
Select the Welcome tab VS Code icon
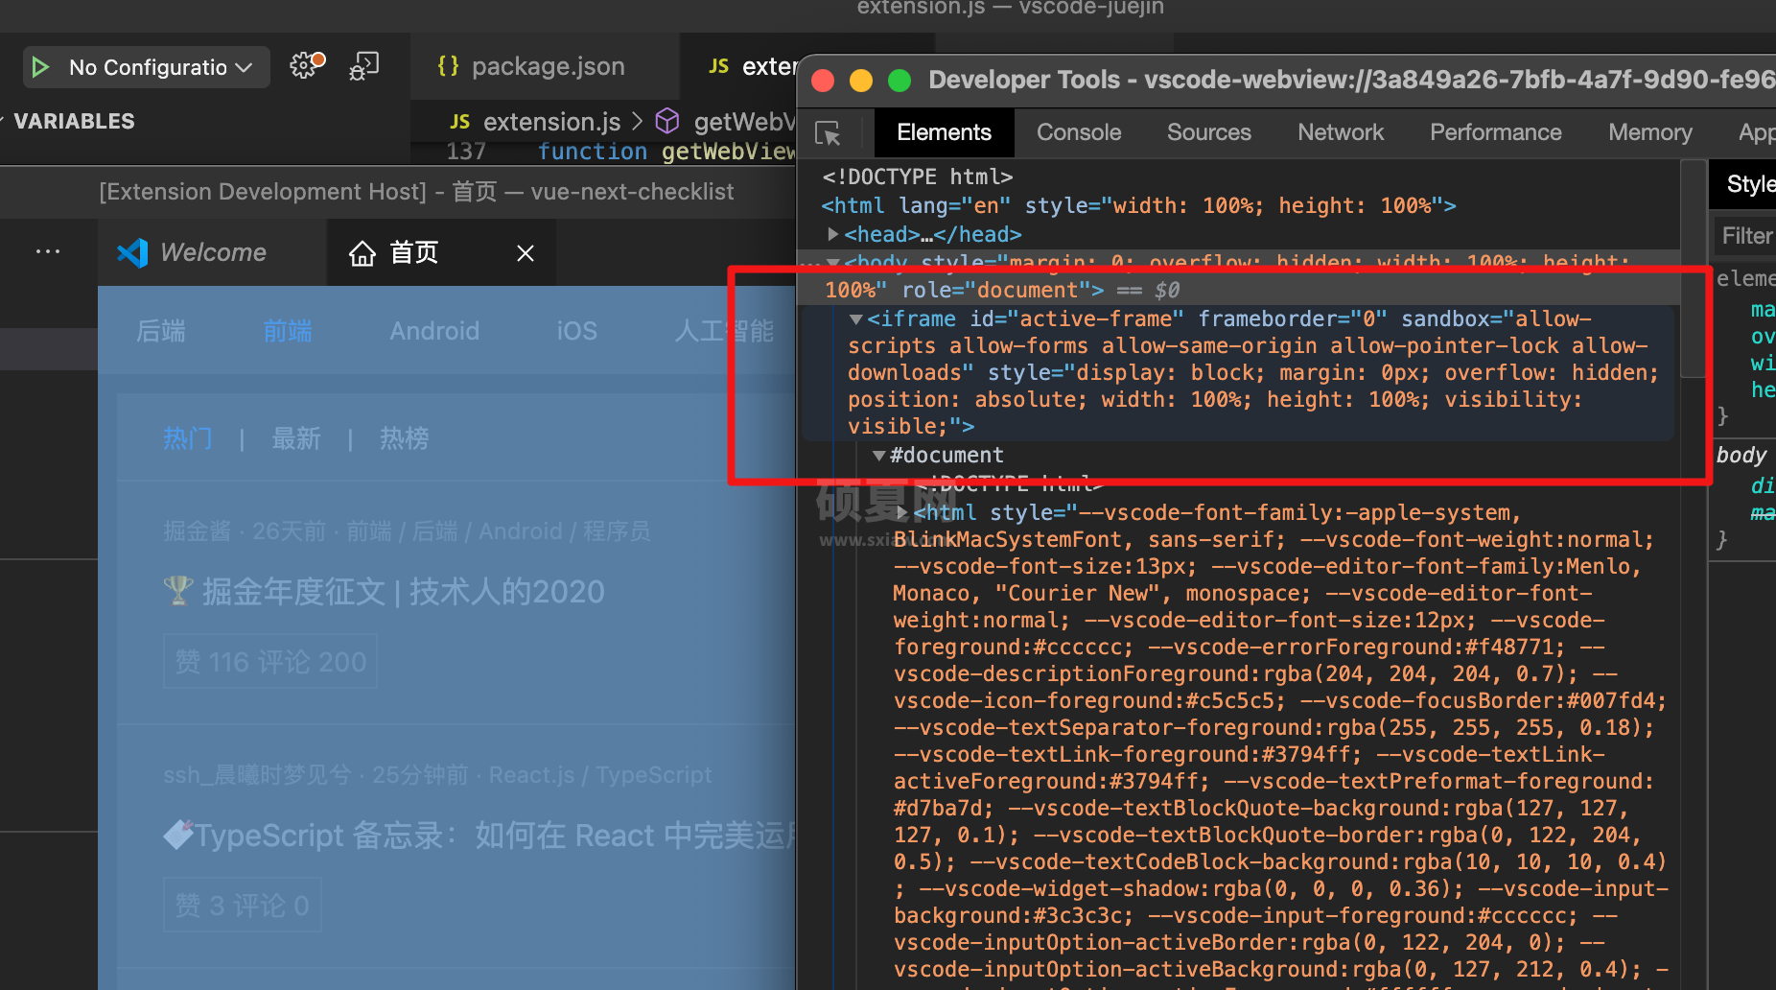point(132,252)
